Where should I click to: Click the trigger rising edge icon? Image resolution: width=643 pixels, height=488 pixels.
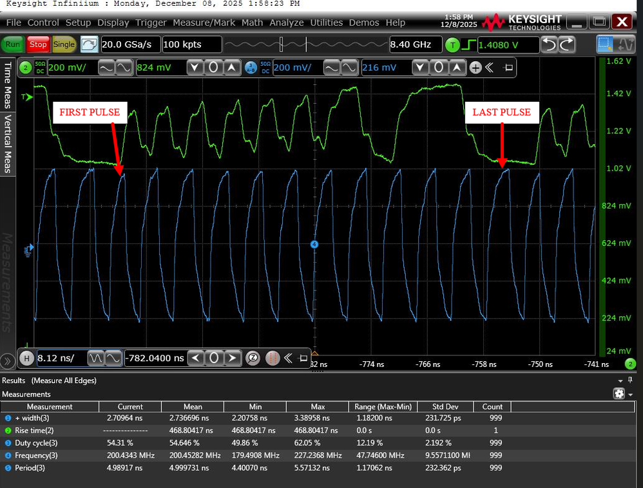468,44
